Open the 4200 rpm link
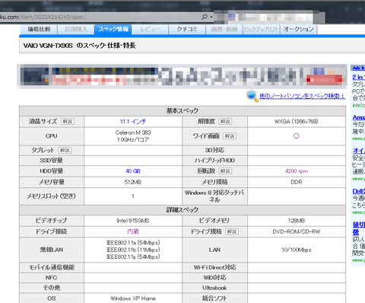365x303 pixels. [x=297, y=171]
